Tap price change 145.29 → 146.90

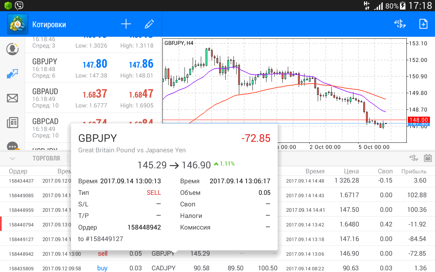174,165
